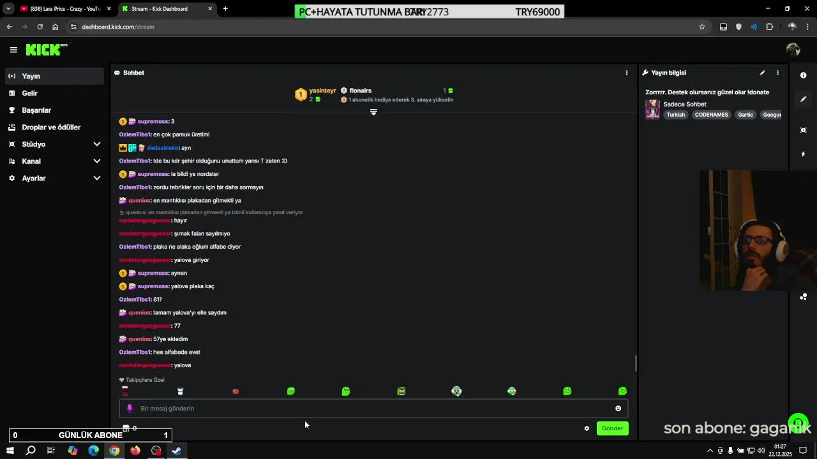The height and width of the screenshot is (459, 817).
Task: Edit stream info with the pencil icon
Action: pos(762,73)
